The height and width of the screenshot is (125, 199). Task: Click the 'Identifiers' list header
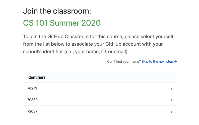(x=36, y=77)
